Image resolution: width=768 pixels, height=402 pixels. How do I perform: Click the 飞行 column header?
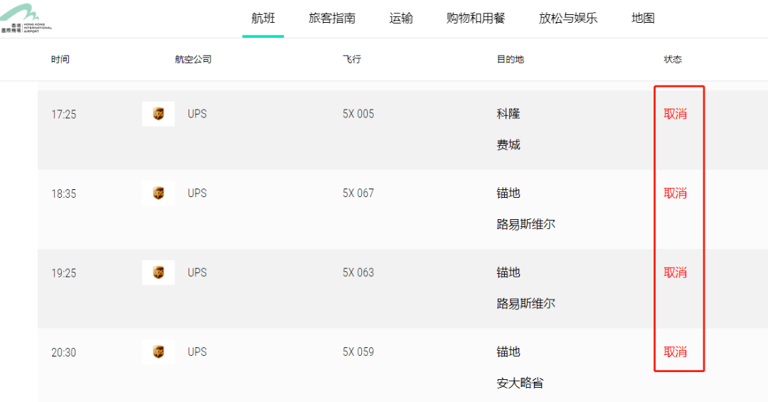pos(352,59)
